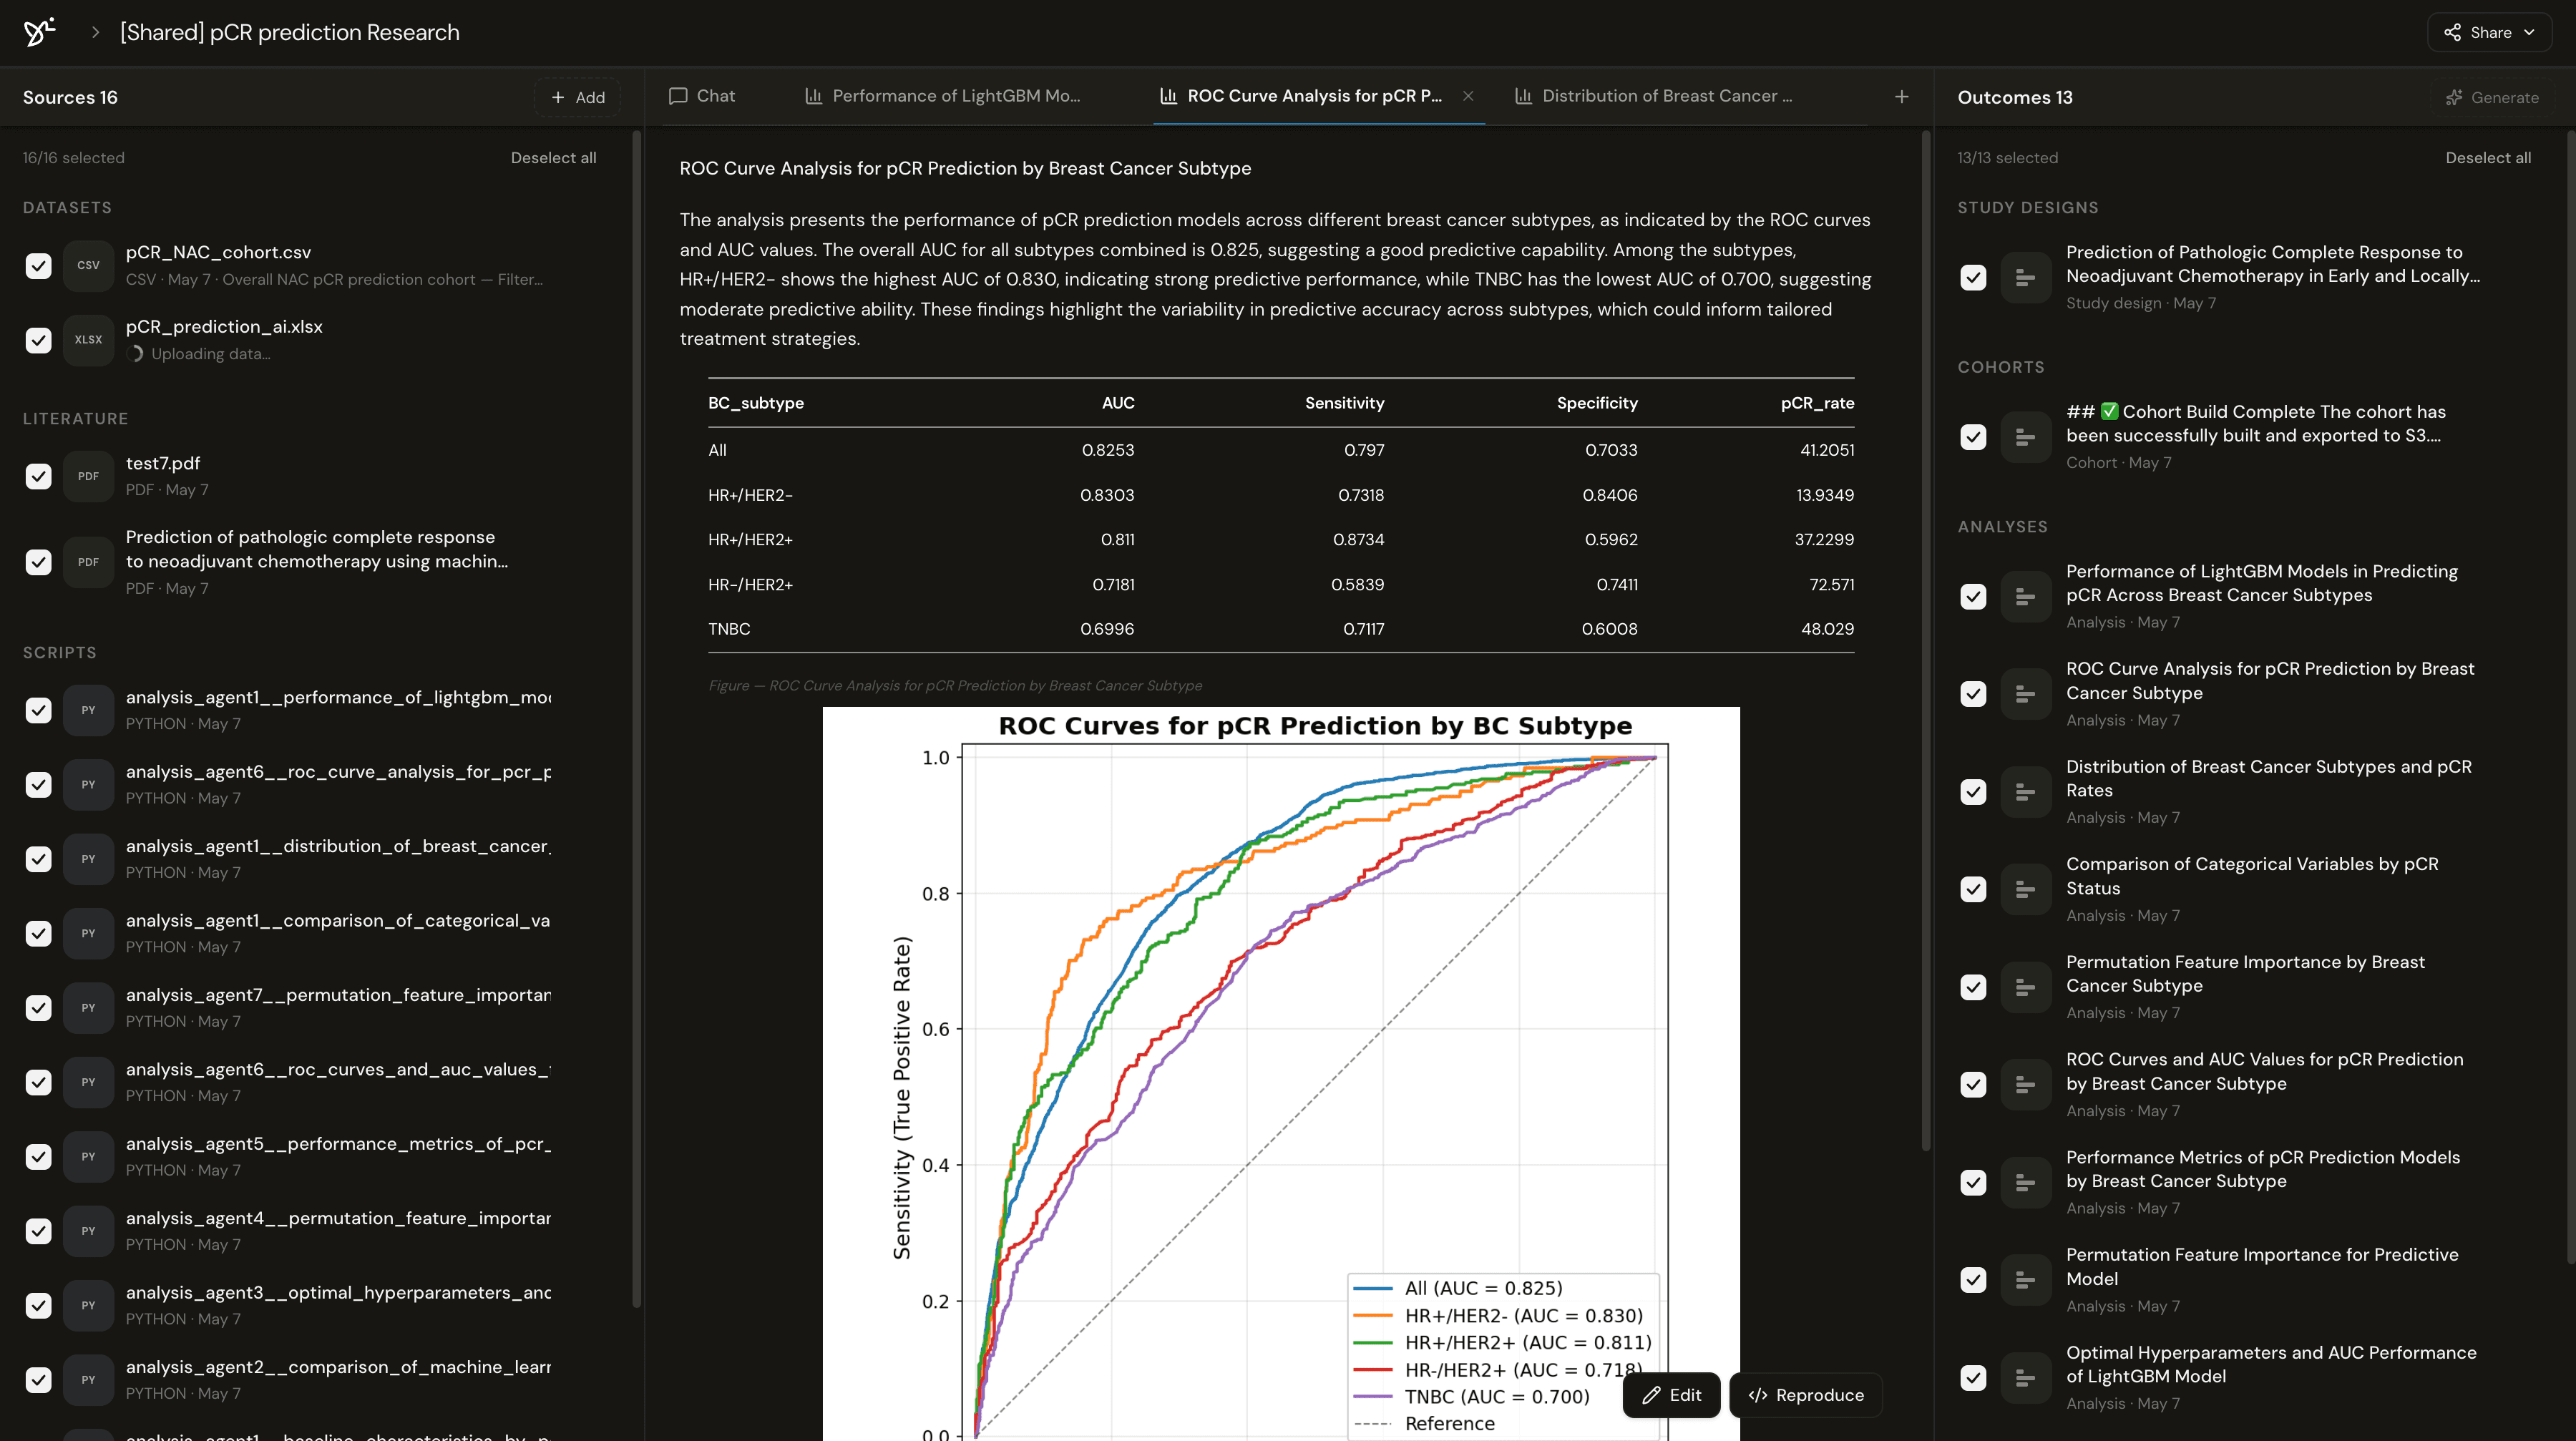Click the TNBC row label in table
2576x1441 pixels.
tap(729, 629)
